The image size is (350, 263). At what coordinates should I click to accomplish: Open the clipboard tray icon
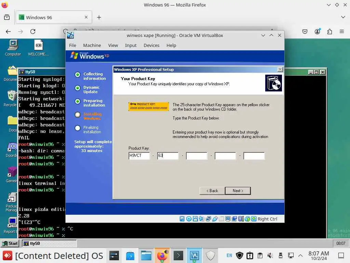tap(260, 255)
